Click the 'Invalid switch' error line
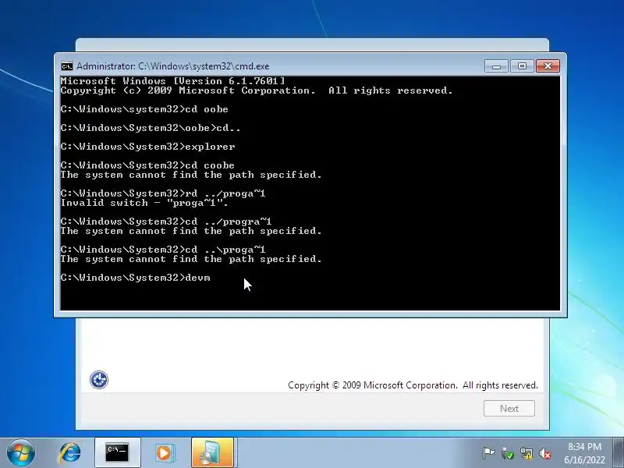Screen dimensions: 624x468 tap(144, 203)
